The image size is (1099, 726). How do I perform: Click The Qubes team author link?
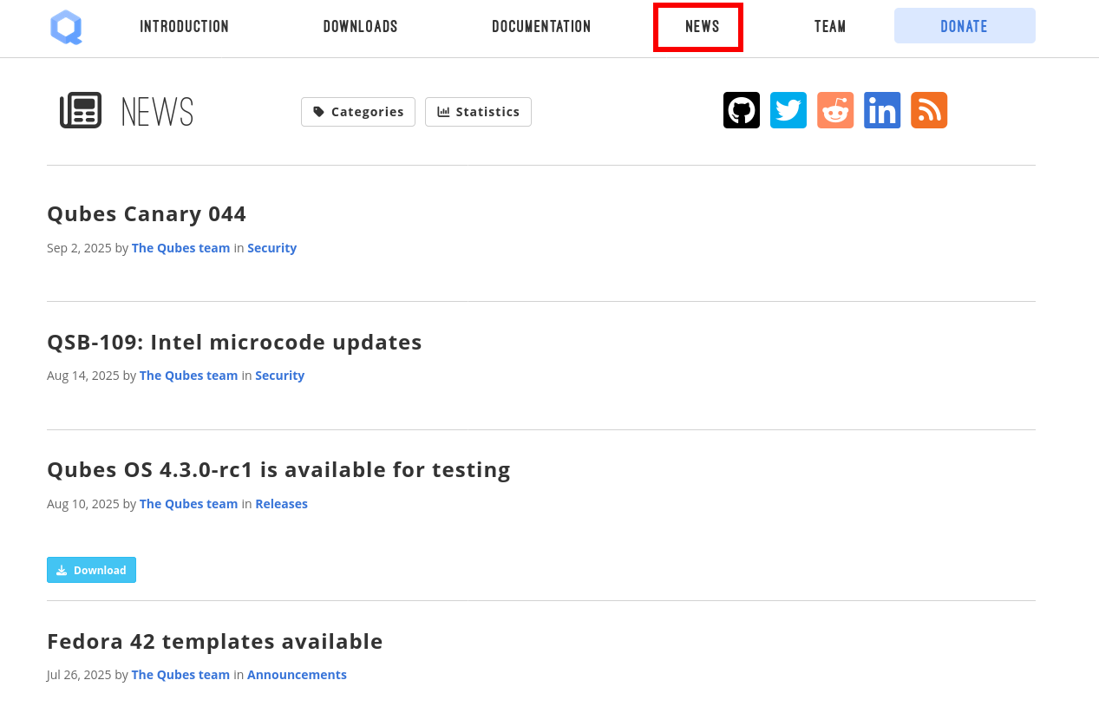pyautogui.click(x=180, y=247)
